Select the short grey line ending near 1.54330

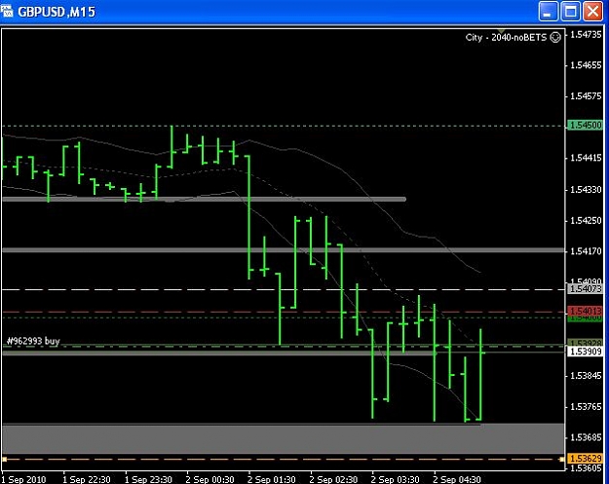click(204, 199)
